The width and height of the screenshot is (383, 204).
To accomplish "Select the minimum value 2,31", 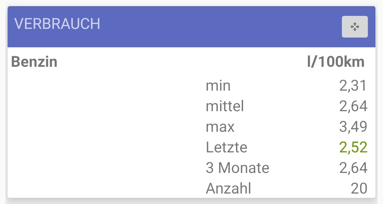I will (353, 86).
